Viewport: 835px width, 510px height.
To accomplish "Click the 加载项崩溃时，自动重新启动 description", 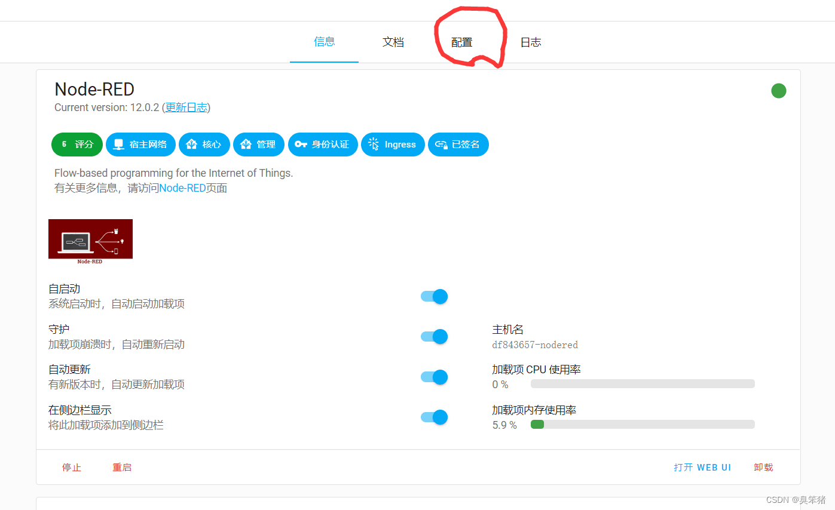I will tap(117, 345).
